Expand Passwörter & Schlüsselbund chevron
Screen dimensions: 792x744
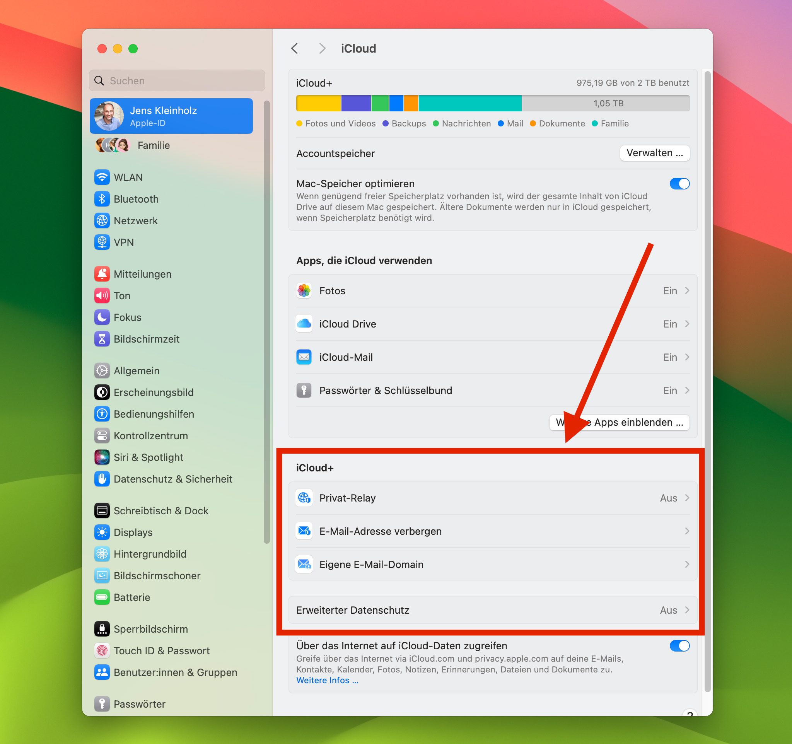coord(687,390)
